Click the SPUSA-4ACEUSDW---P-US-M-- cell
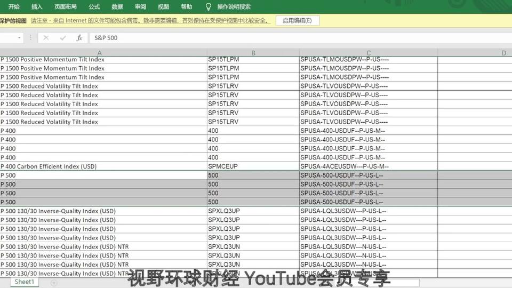The width and height of the screenshot is (512, 288). (369, 166)
